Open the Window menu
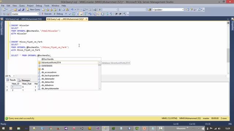 (x=55, y=6)
